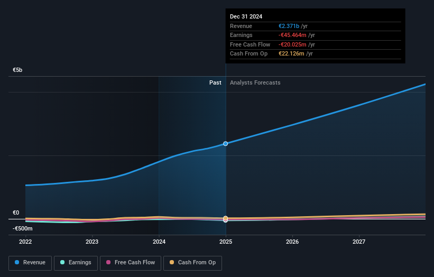Click the -€45.464m earnings value in tooltip
This screenshot has width=434, height=277.
pyautogui.click(x=292, y=35)
